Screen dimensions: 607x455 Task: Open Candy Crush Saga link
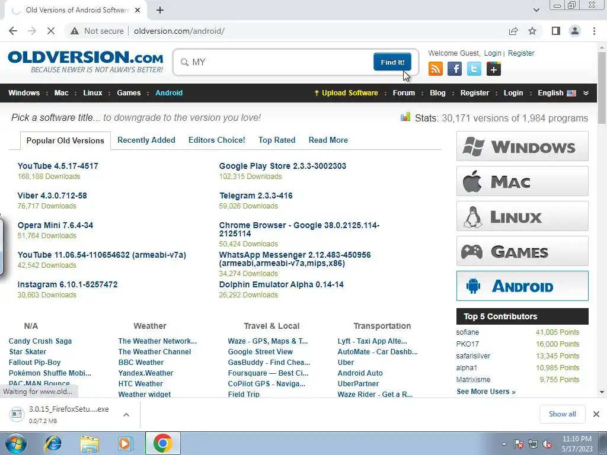(x=40, y=341)
